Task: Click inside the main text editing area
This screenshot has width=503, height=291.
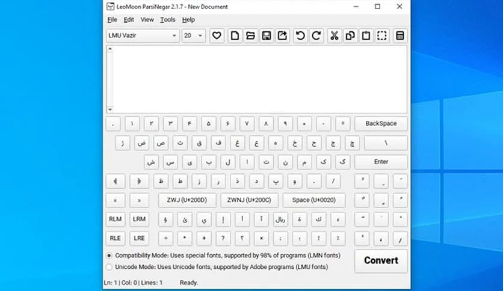Action: click(x=256, y=78)
